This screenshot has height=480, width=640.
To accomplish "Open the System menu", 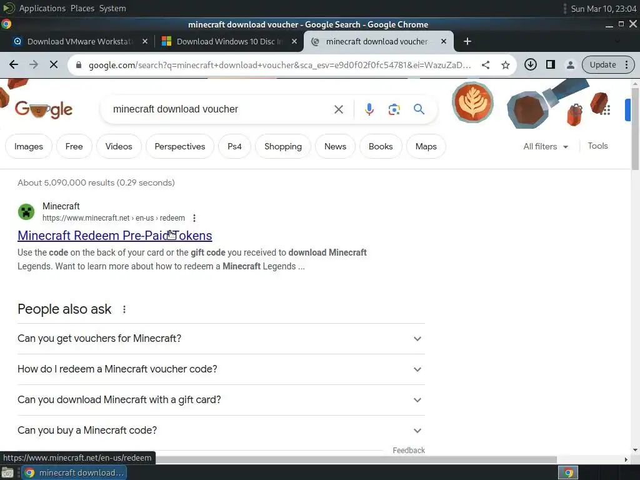I will click(112, 8).
